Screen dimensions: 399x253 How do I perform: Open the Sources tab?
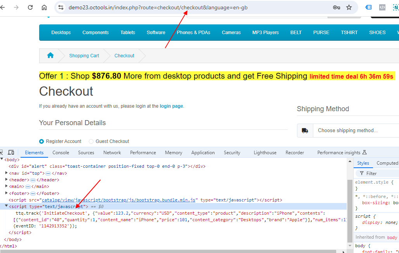click(86, 153)
